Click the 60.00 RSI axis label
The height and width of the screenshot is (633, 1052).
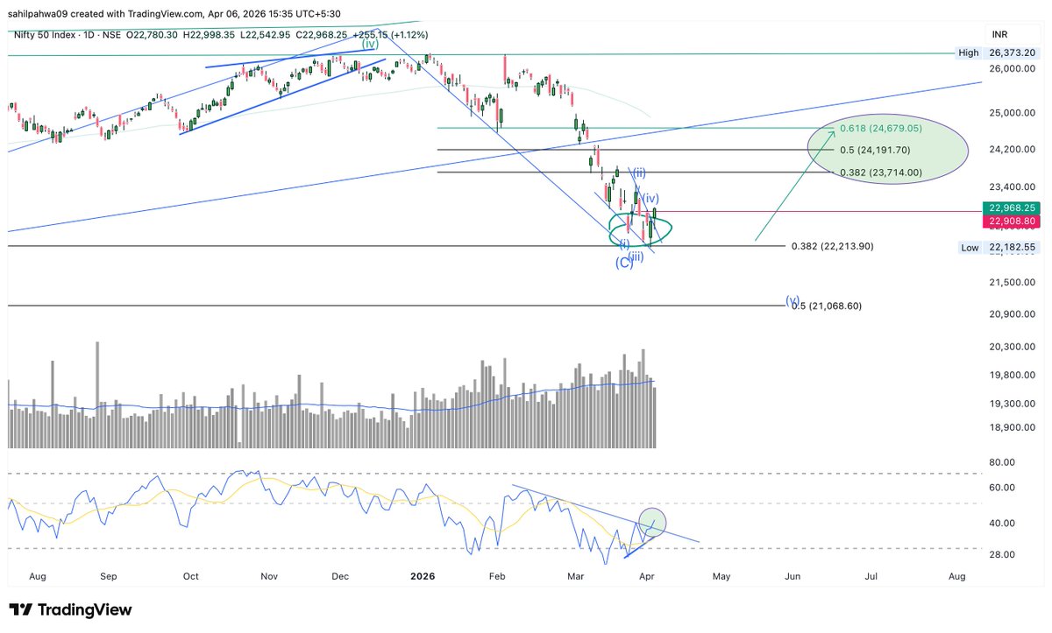click(1002, 488)
